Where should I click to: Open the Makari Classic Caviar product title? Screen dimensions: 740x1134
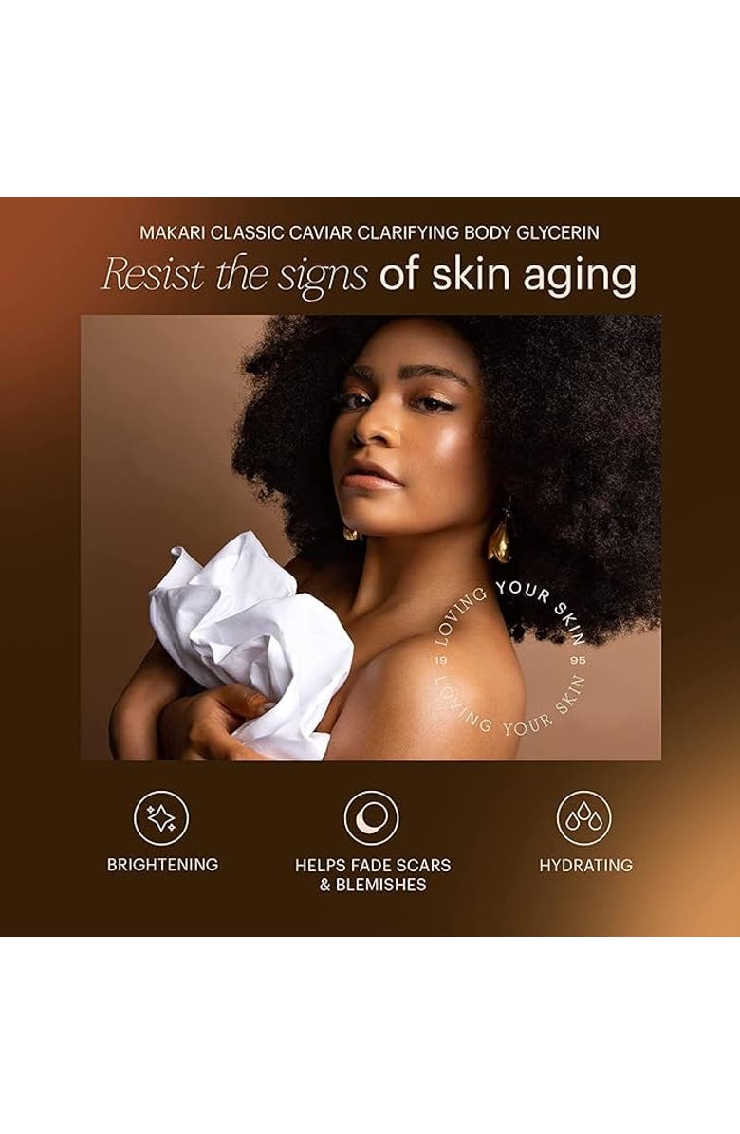[x=370, y=233]
